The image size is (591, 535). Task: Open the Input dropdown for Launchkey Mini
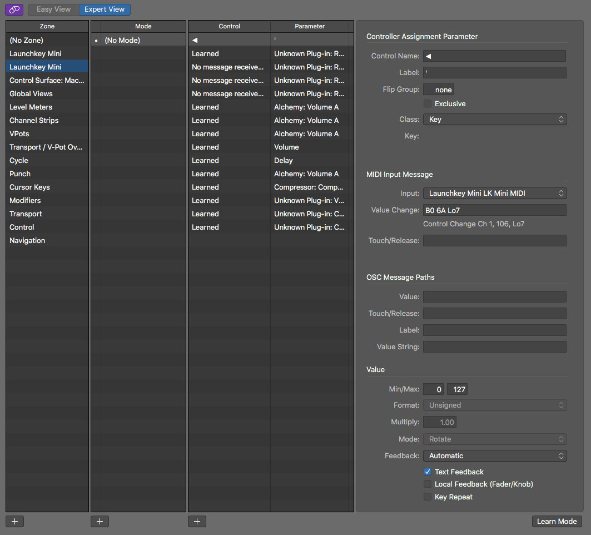[x=494, y=193]
